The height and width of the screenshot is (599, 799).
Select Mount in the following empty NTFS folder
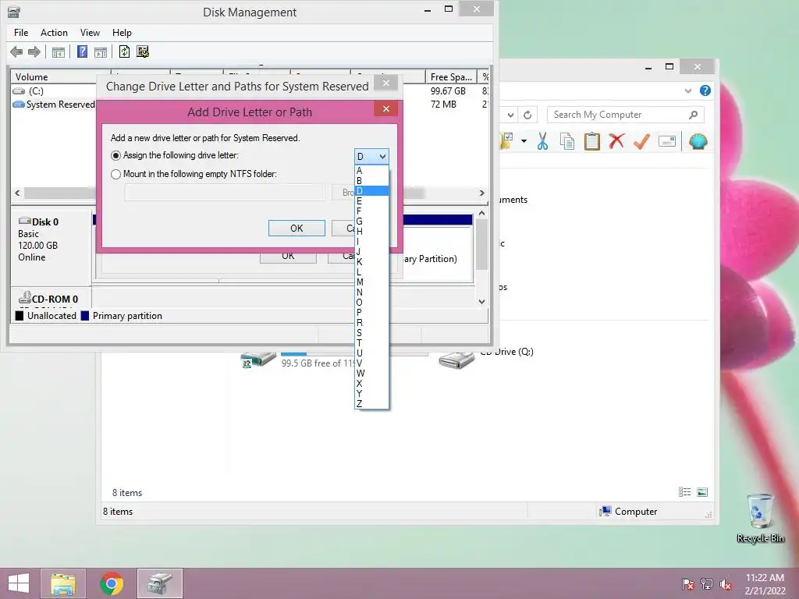tap(115, 174)
